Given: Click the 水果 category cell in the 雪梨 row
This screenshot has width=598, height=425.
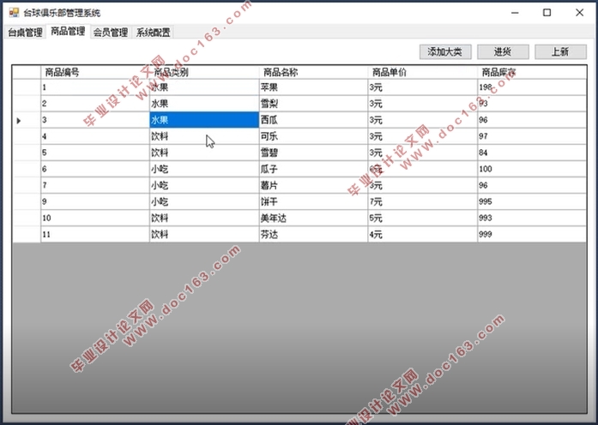Looking at the screenshot, I should tap(204, 104).
